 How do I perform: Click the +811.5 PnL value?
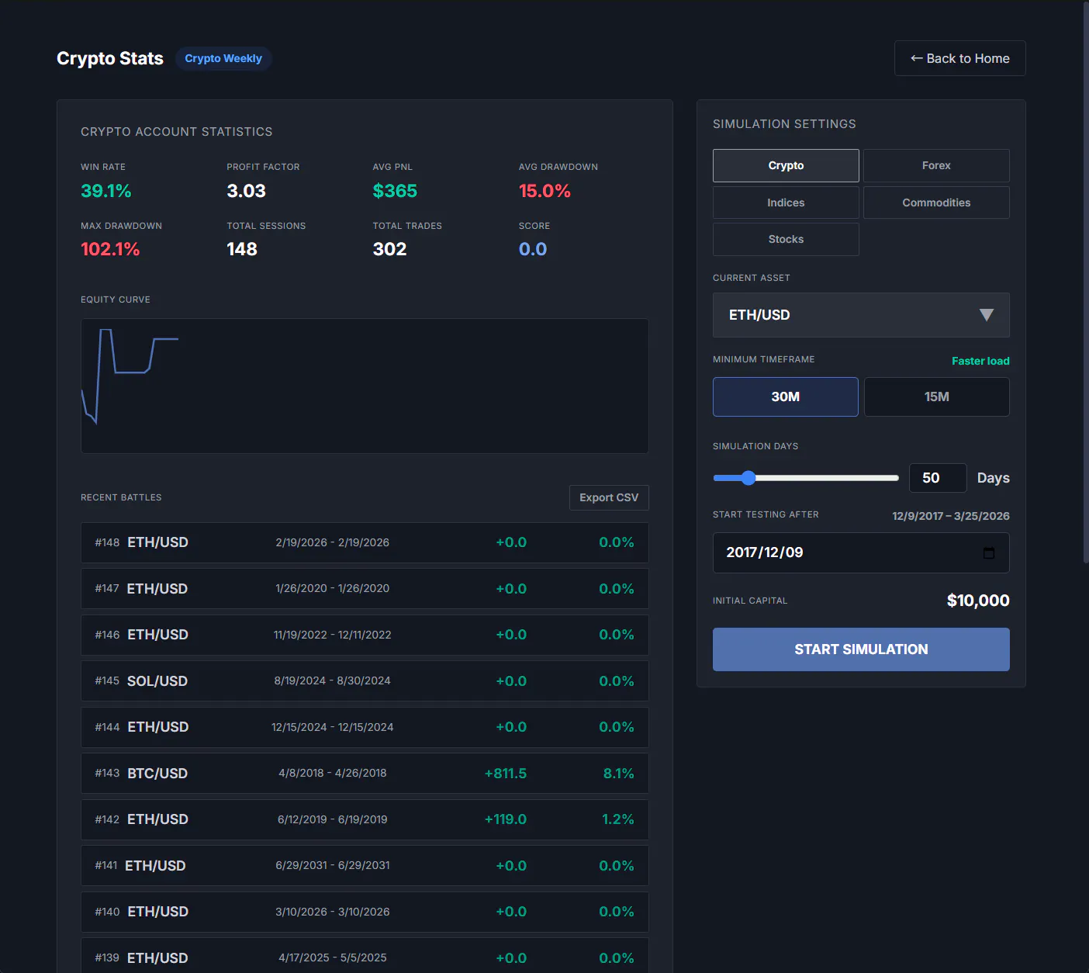pyautogui.click(x=506, y=774)
